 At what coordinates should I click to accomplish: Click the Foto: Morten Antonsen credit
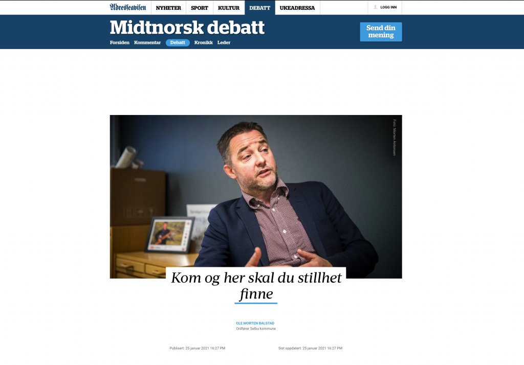click(395, 138)
